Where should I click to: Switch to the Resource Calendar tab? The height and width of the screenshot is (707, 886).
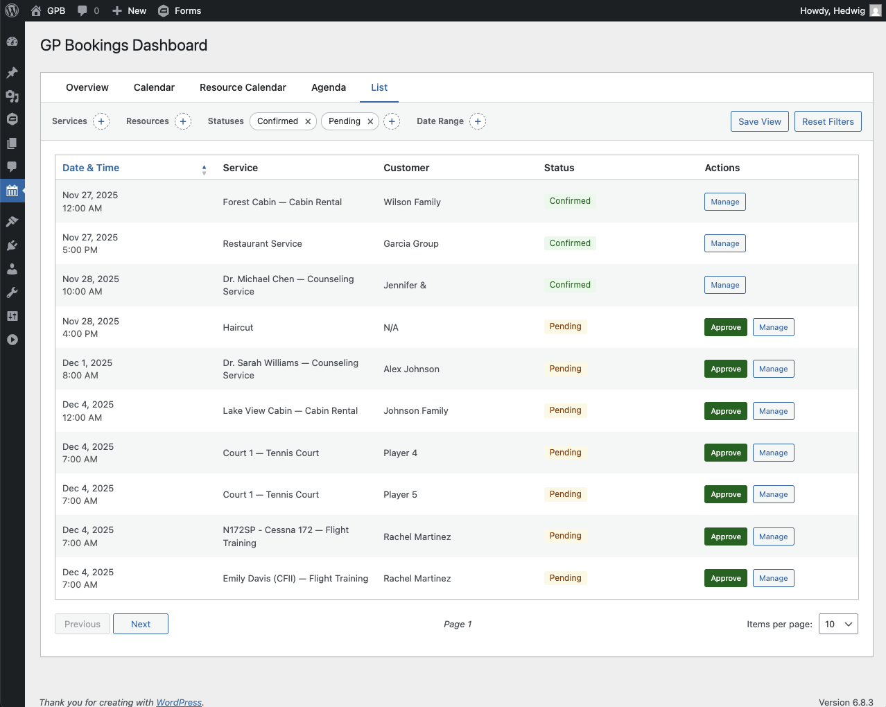[243, 87]
